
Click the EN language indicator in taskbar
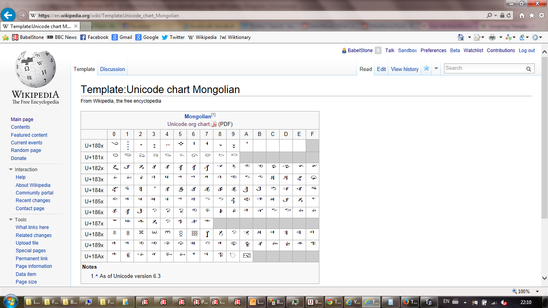pos(446,302)
